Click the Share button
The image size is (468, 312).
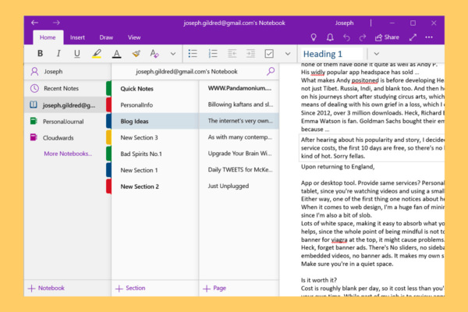pyautogui.click(x=386, y=37)
